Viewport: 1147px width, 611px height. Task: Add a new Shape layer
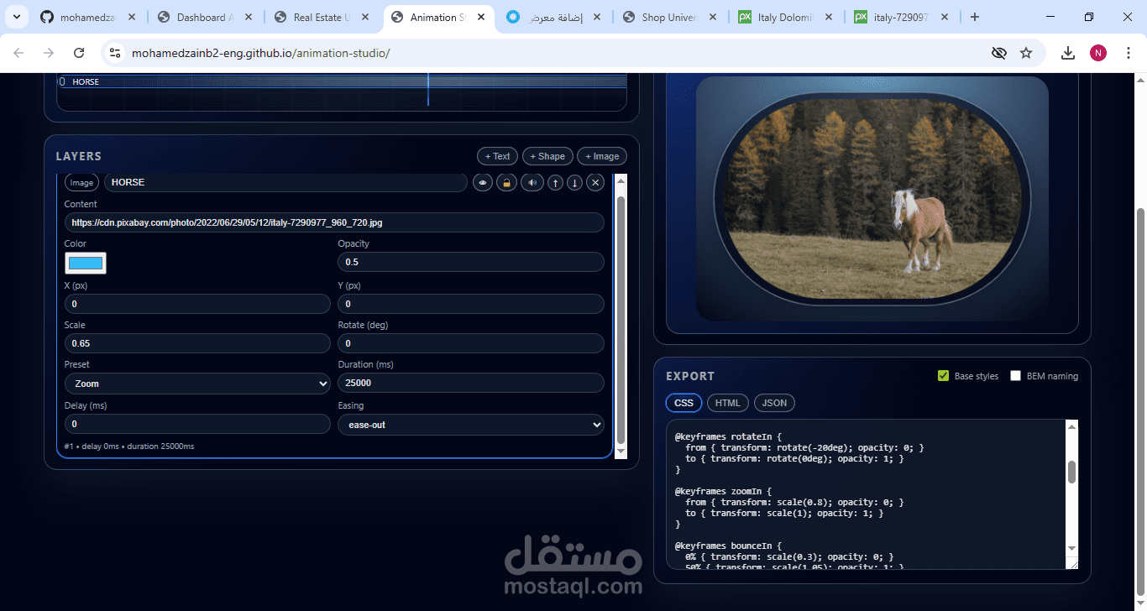click(x=547, y=155)
